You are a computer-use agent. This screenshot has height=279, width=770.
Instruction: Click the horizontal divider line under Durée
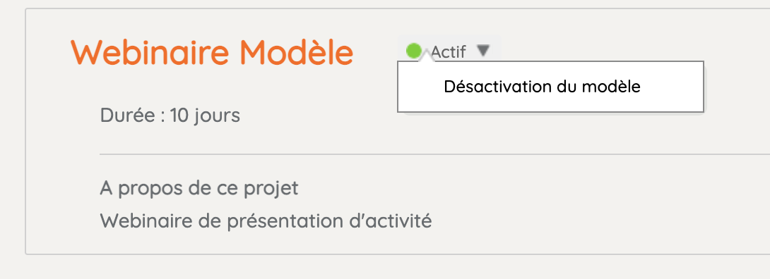(x=434, y=154)
